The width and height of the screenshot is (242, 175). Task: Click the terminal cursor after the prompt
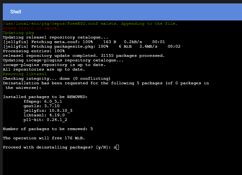pyautogui.click(x=117, y=147)
